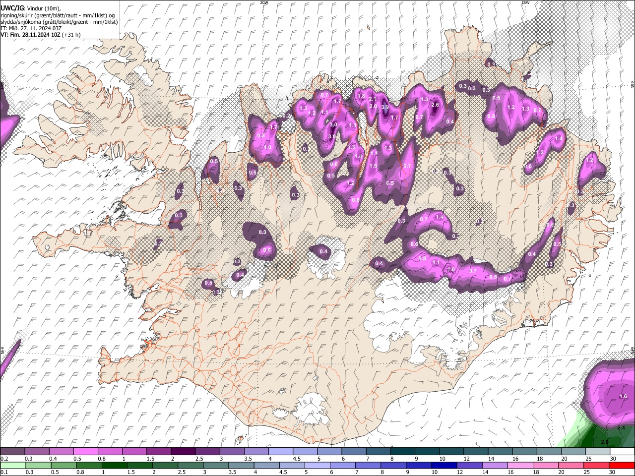
Task: Click the '1.0' precipitation value on map
Action: [x=267, y=148]
